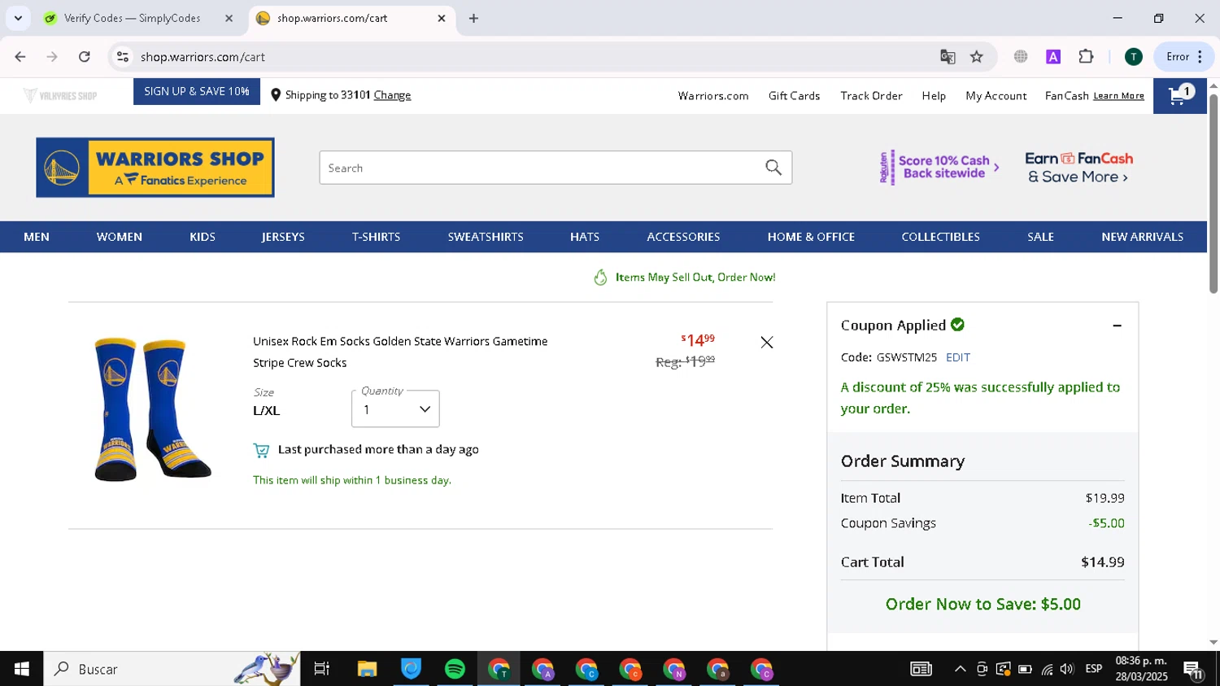This screenshot has width=1220, height=686.
Task: Open the tab search dropdown arrow
Action: (18, 18)
